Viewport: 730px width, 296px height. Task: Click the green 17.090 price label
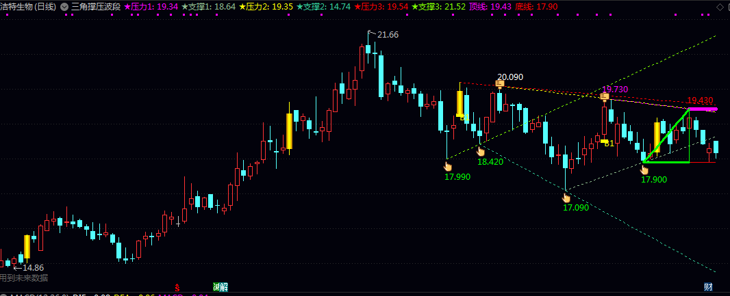pos(576,208)
